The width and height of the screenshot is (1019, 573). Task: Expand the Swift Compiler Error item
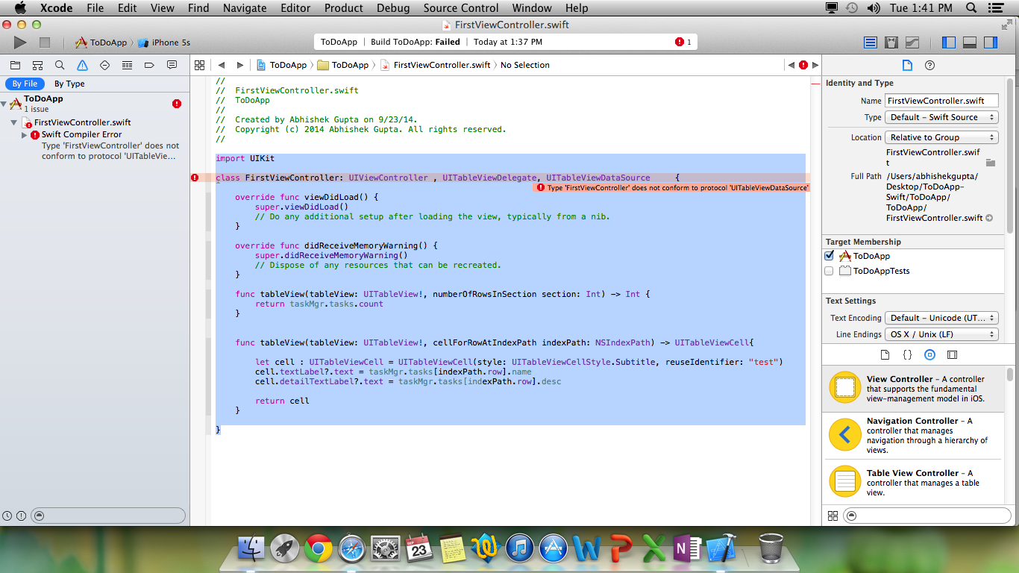tap(24, 135)
